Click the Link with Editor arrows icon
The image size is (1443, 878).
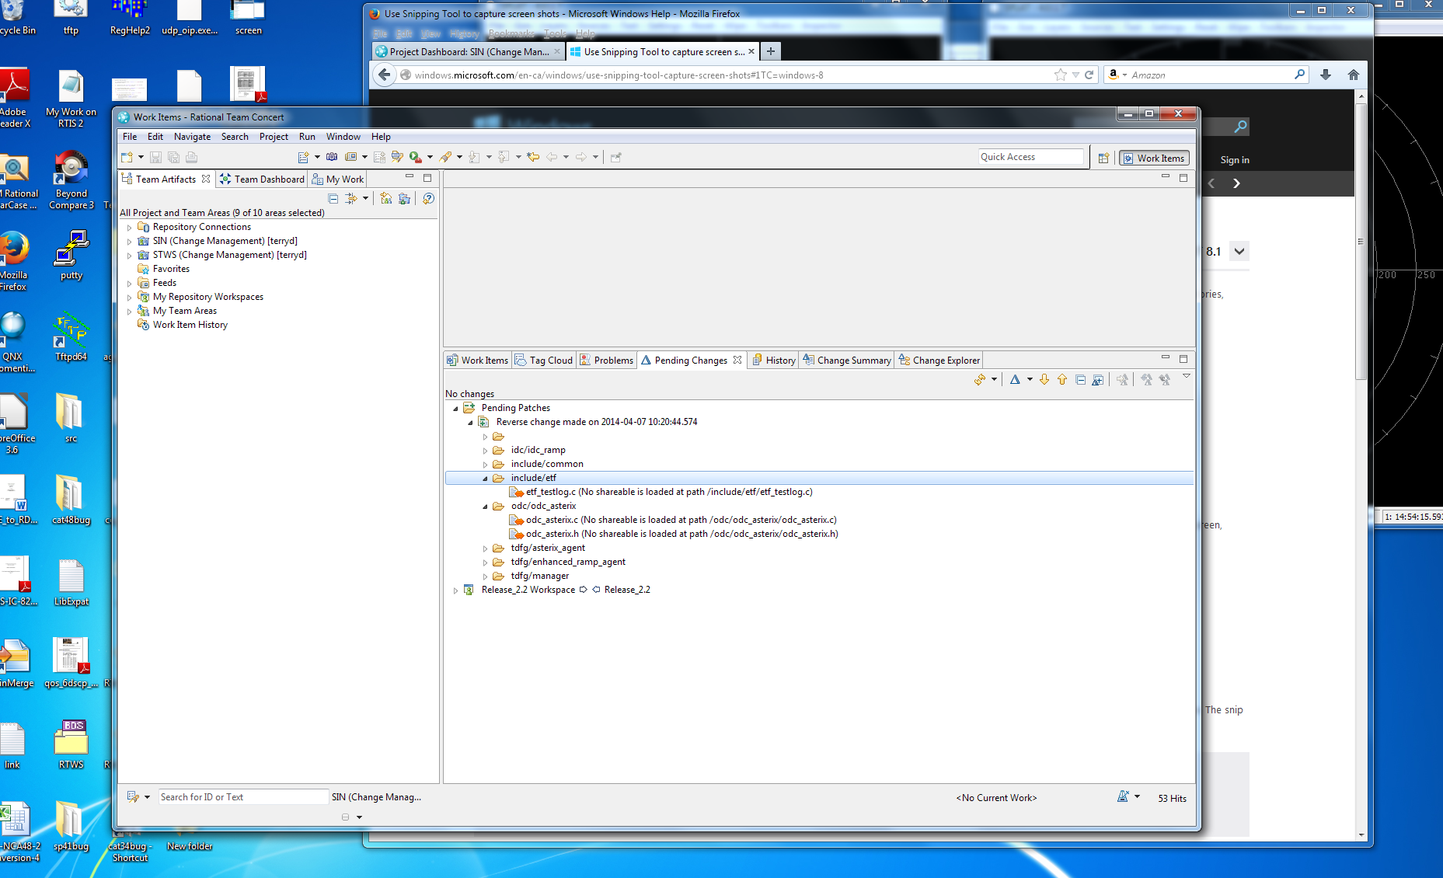pyautogui.click(x=350, y=199)
